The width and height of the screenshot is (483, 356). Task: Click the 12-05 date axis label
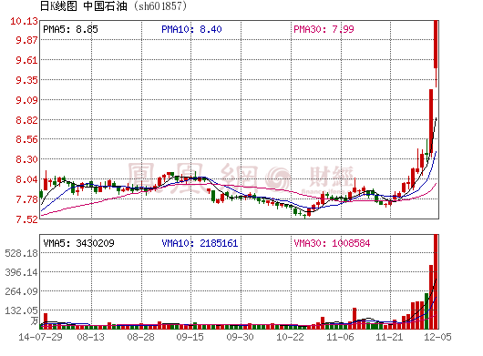pos(437,337)
